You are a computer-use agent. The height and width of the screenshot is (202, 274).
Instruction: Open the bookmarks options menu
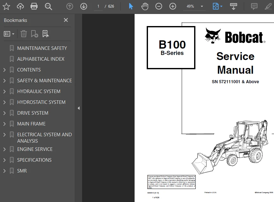pyautogui.click(x=8, y=34)
